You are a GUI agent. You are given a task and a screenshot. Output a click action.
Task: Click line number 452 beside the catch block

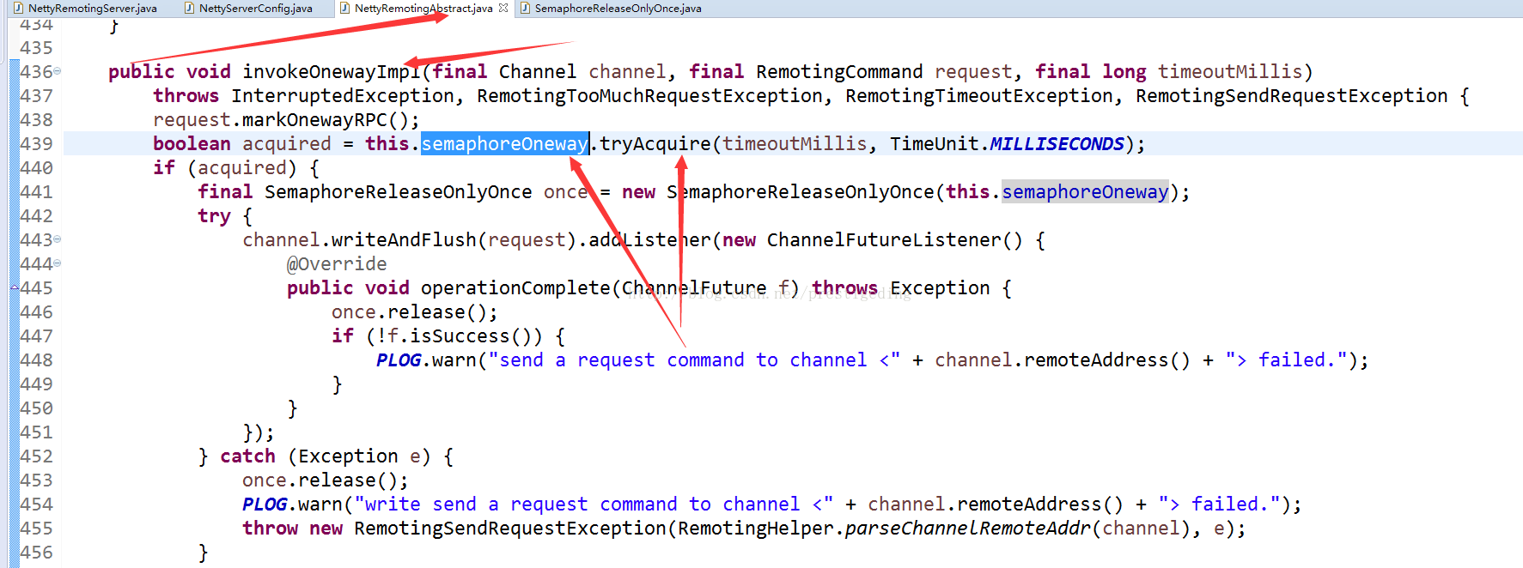point(36,456)
